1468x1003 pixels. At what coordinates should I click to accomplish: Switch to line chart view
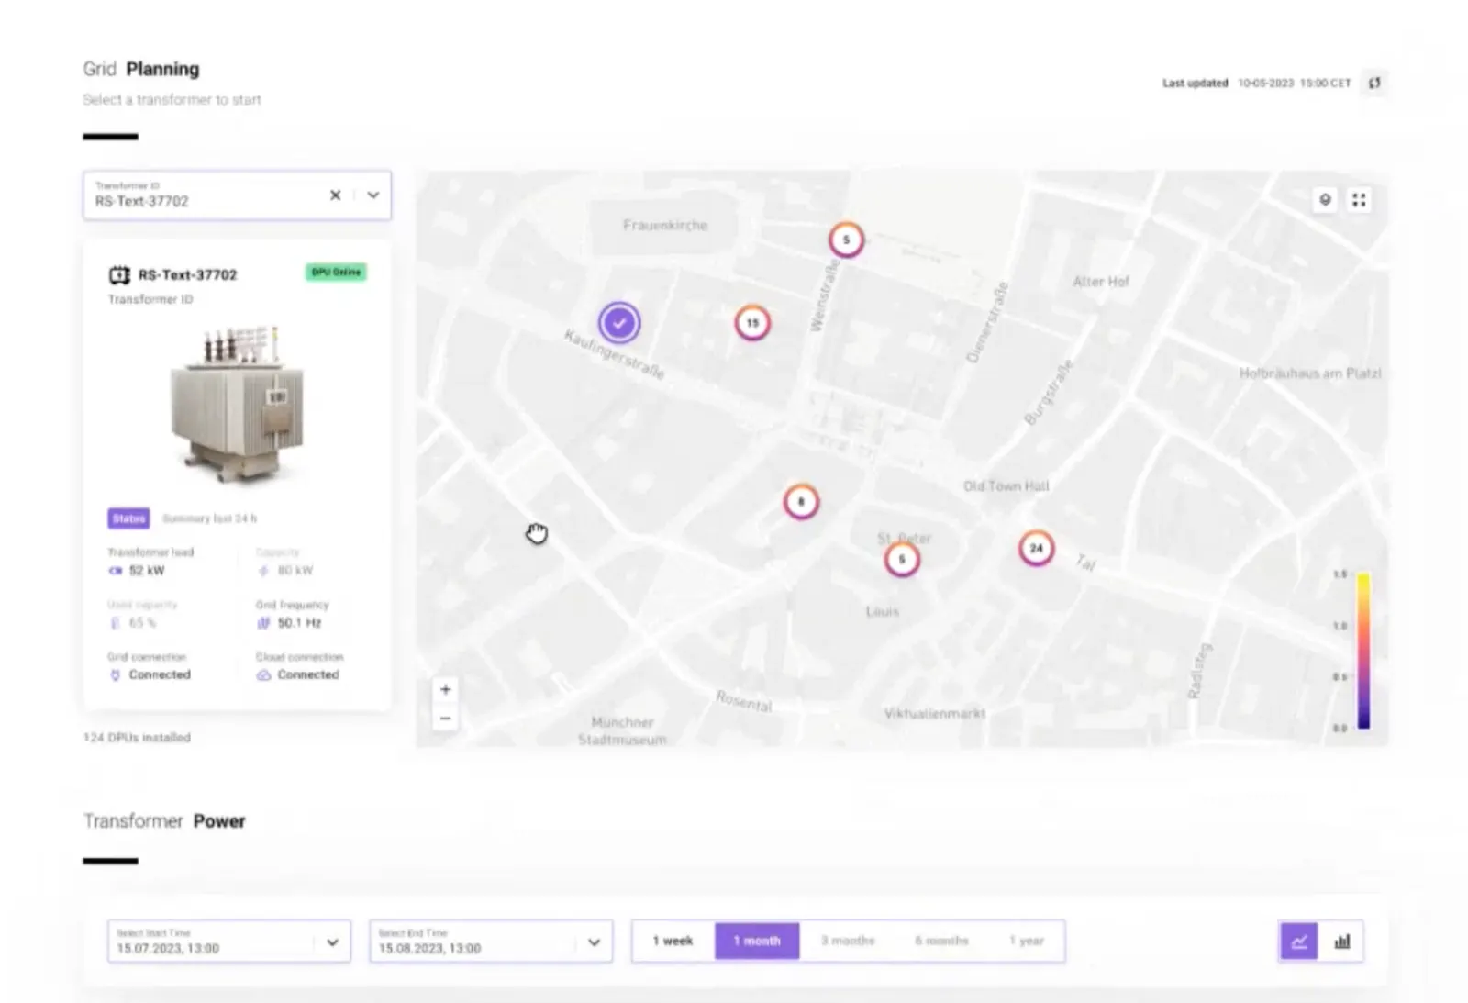point(1299,942)
